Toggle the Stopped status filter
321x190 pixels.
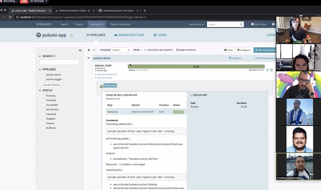[x=44, y=119]
